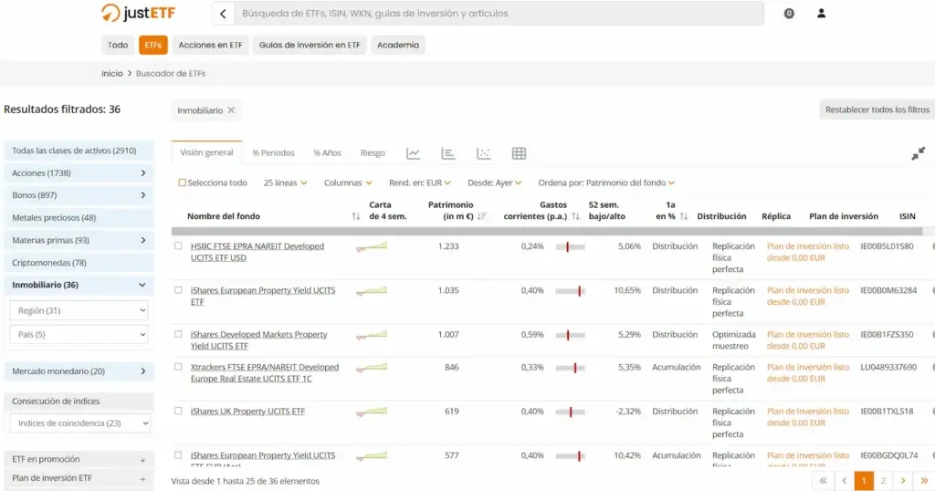Click the ETF search input field
The width and height of the screenshot is (935, 491).
[x=499, y=13]
